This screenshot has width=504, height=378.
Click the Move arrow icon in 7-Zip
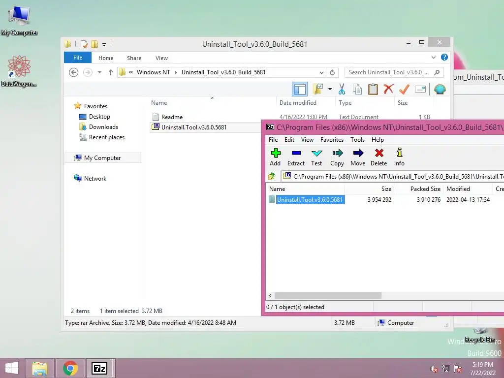click(358, 157)
